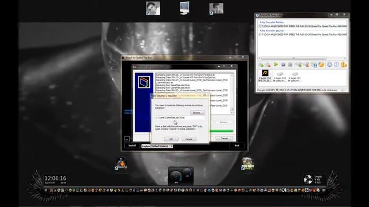
Task: Click the Make disc image icon
Action: click(314, 64)
